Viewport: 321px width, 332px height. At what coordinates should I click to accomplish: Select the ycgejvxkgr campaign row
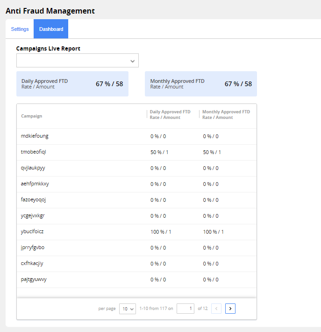coord(137,216)
